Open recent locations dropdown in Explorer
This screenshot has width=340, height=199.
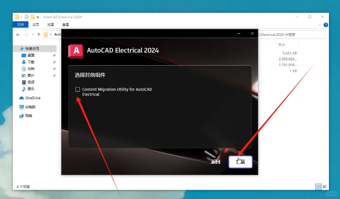pos(33,35)
